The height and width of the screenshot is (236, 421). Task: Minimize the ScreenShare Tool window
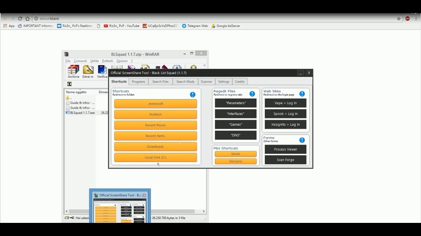pyautogui.click(x=300, y=73)
